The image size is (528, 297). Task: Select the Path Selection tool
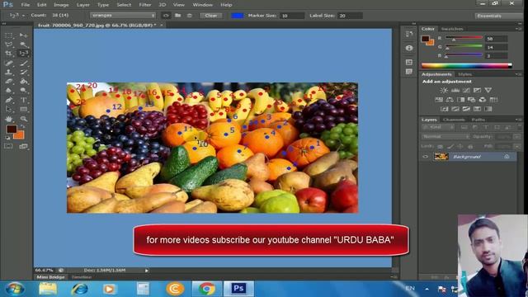[9, 109]
